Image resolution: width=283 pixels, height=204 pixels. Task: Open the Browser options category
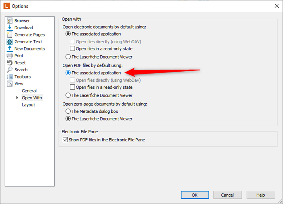[x=22, y=21]
